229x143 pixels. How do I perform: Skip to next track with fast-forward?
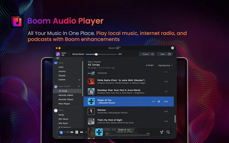click(82, 132)
